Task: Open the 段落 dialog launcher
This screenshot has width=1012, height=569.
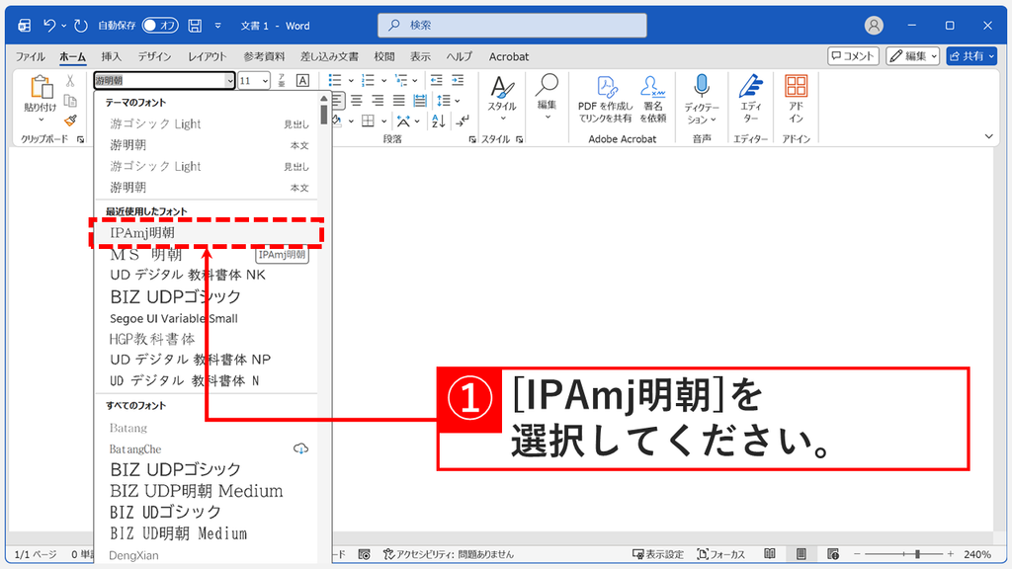Action: click(471, 139)
